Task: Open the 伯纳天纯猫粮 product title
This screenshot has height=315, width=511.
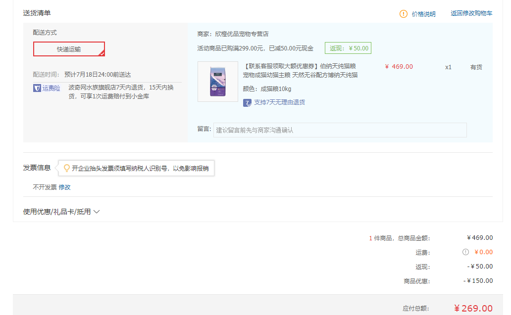Action: [300, 71]
